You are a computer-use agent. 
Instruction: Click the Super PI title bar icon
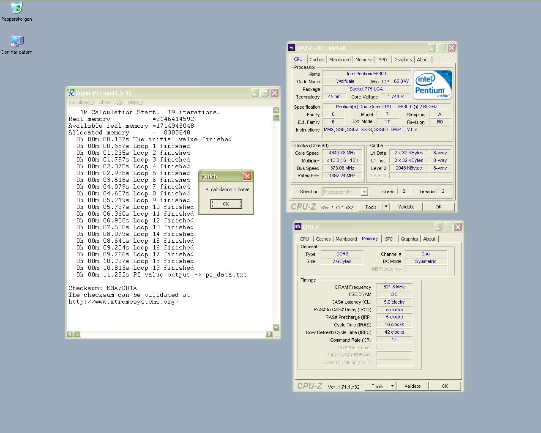pyautogui.click(x=71, y=93)
